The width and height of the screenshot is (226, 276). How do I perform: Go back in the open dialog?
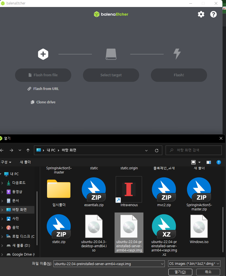(x=2, y=150)
